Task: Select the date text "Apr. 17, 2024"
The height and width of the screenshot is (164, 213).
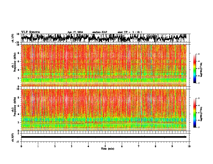Action: point(75,32)
